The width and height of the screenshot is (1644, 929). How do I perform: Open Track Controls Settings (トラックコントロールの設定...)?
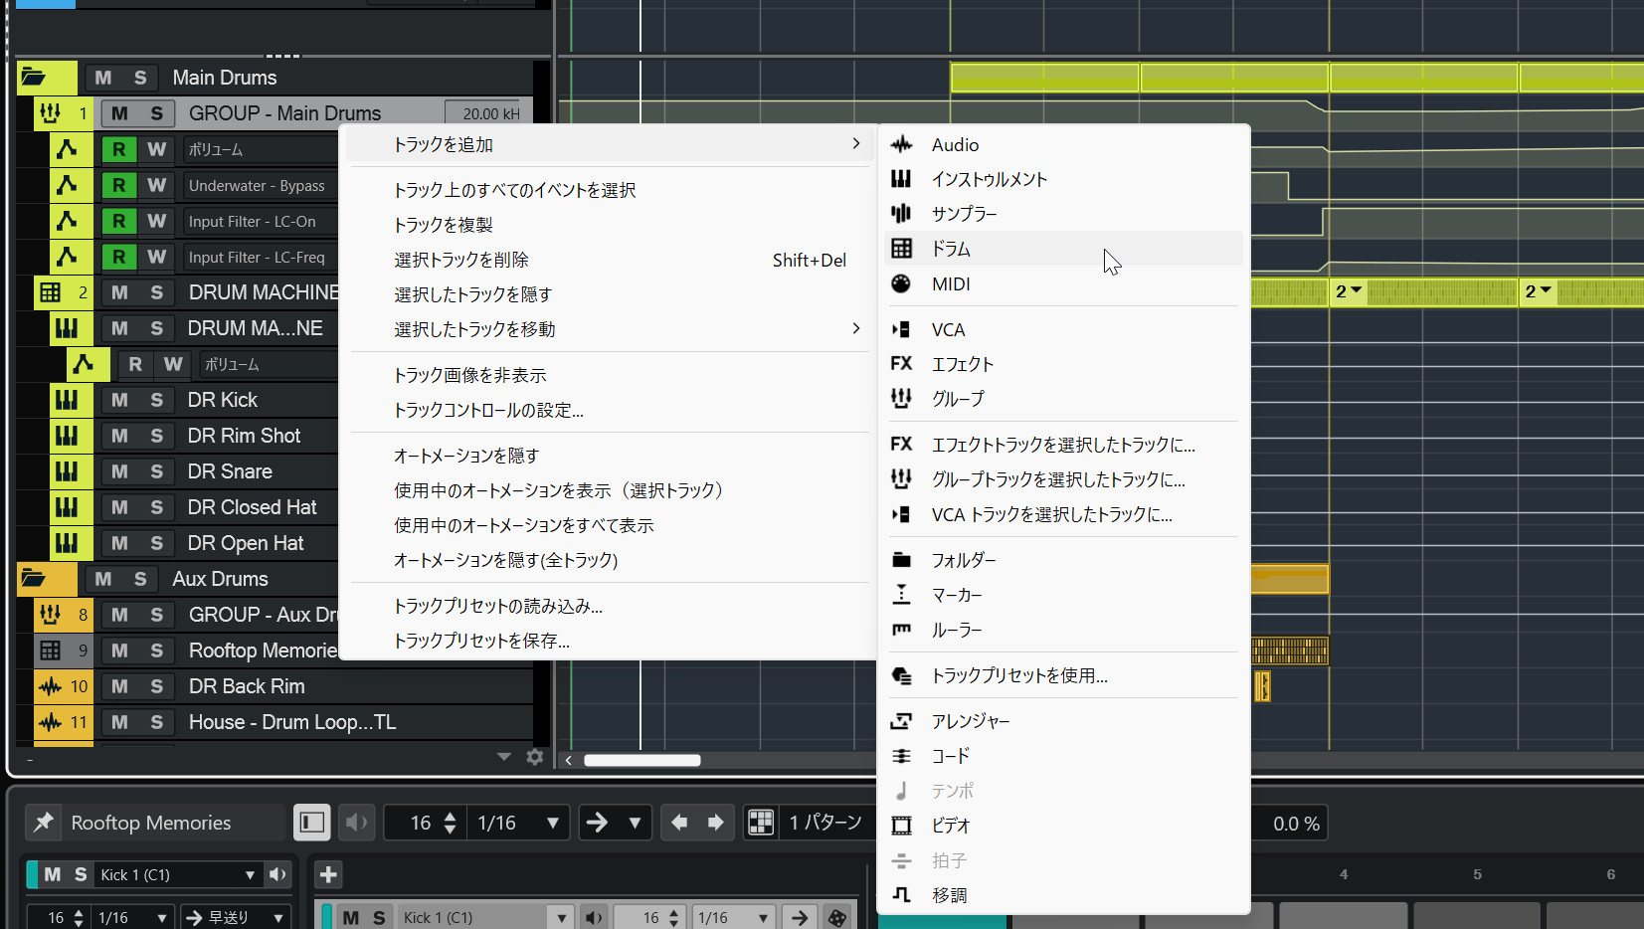pyautogui.click(x=611, y=410)
